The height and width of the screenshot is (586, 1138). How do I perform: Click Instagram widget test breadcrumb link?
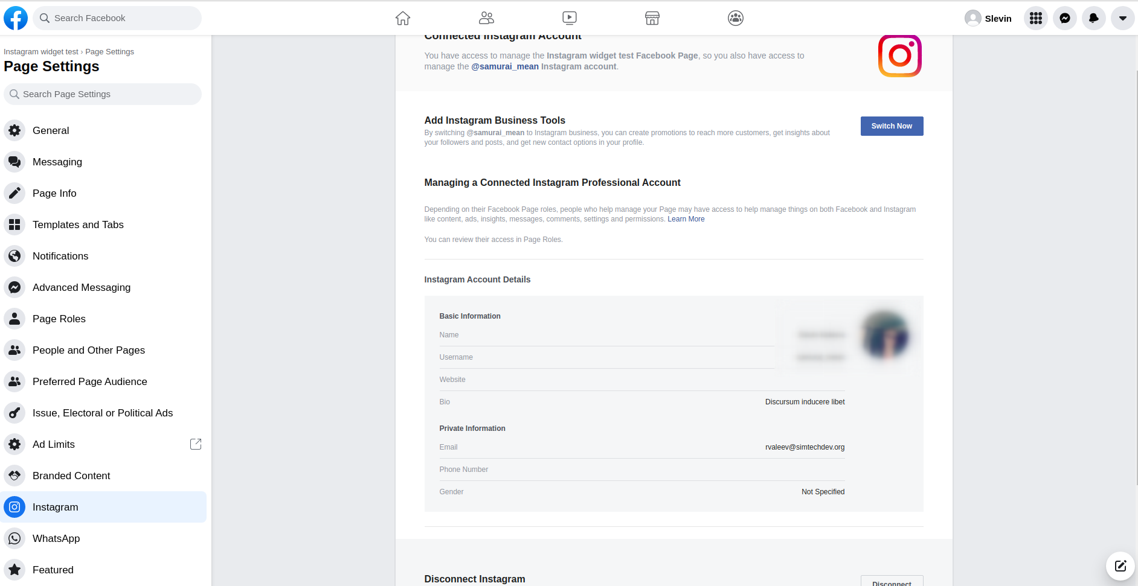(41, 52)
